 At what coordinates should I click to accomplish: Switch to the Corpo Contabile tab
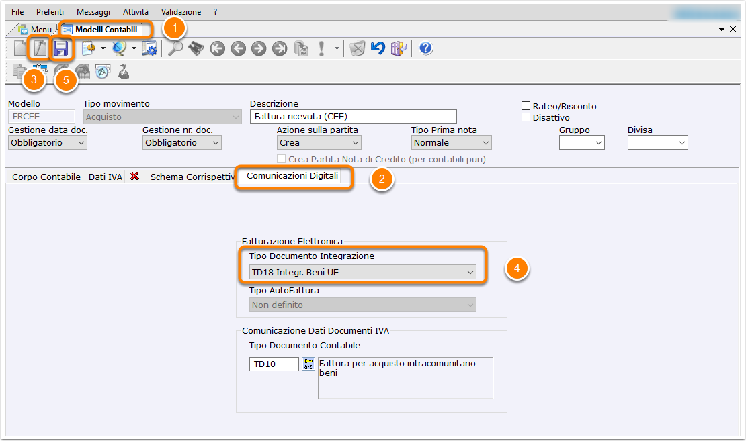[46, 177]
